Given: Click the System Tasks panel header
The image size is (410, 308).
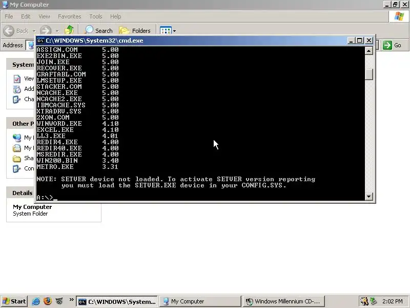Looking at the screenshot, I should tap(21, 65).
